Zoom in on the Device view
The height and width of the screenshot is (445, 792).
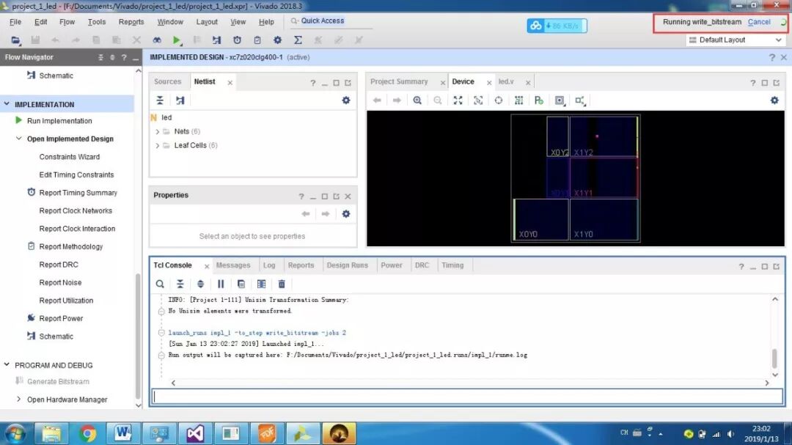tap(417, 100)
